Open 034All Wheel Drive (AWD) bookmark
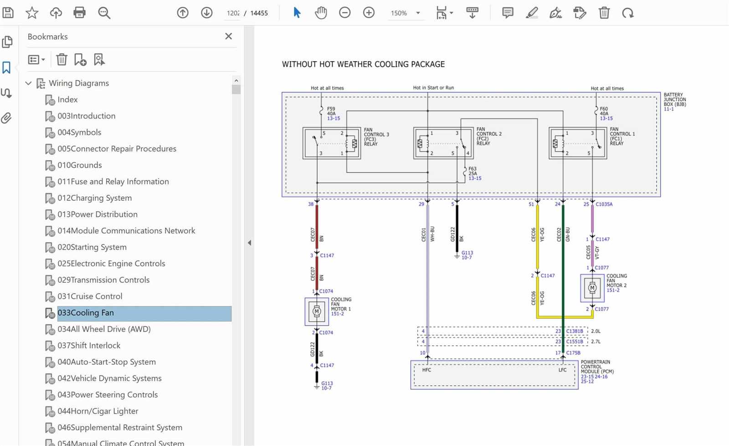 pyautogui.click(x=104, y=329)
